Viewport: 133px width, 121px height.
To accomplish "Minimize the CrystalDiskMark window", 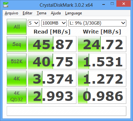I will (104, 4).
